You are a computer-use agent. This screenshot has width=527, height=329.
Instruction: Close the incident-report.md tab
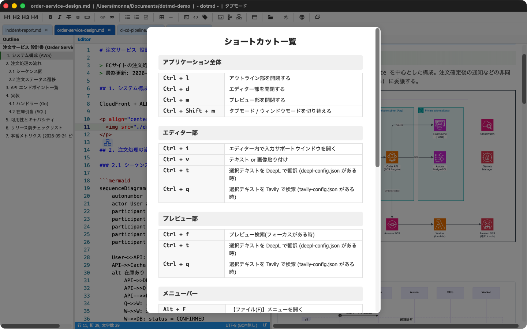coord(46,30)
